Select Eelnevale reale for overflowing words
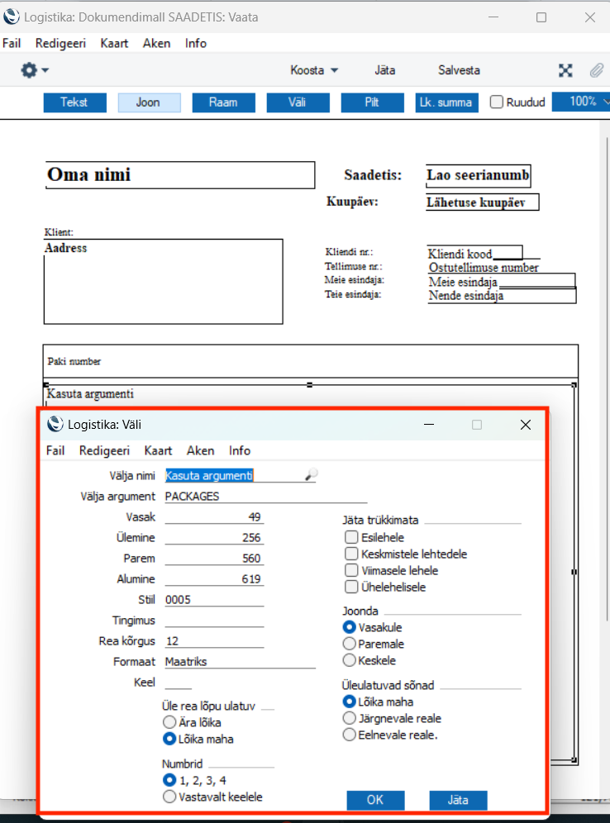610x823 pixels. [x=349, y=735]
